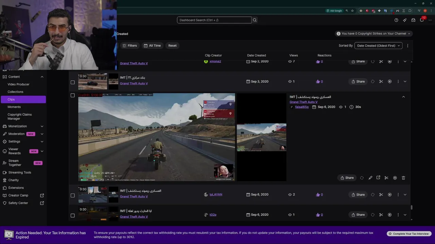Select Clips in the sidebar

(23, 99)
